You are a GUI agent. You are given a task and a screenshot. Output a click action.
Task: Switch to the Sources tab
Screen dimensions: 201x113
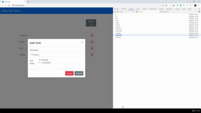pos(138,9)
